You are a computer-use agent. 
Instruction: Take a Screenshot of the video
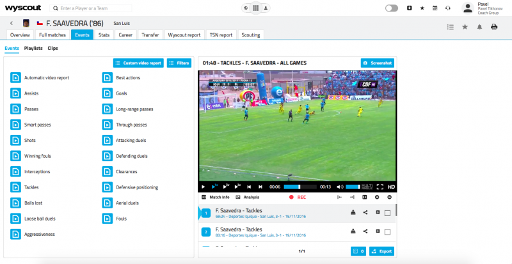coord(378,63)
